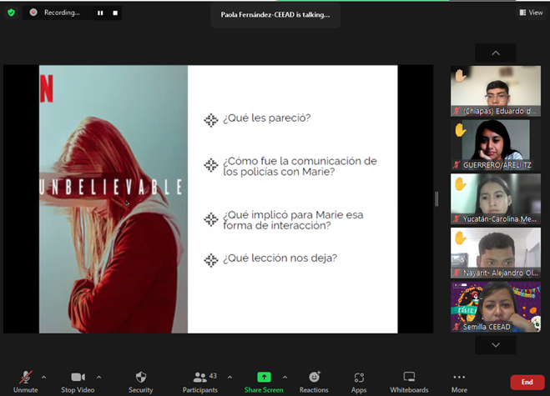Image resolution: width=550 pixels, height=396 pixels.
Task: Click the slide text '¿Qué les pareció?'
Action: [267, 118]
